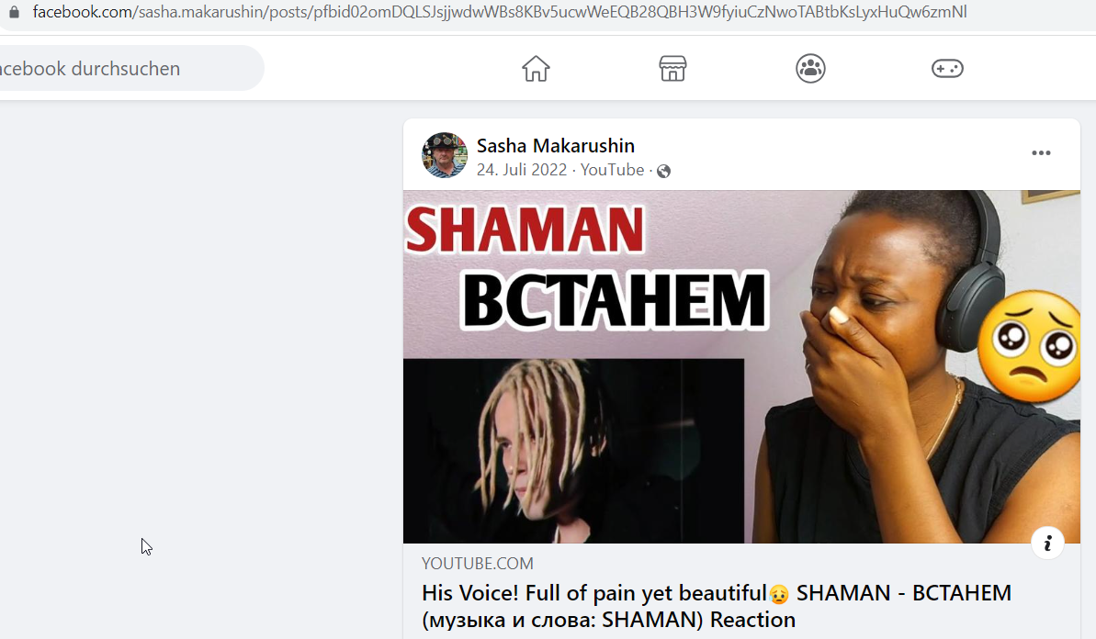
Task: Click the pleading face emoji on thumbnail
Action: pos(1028,346)
